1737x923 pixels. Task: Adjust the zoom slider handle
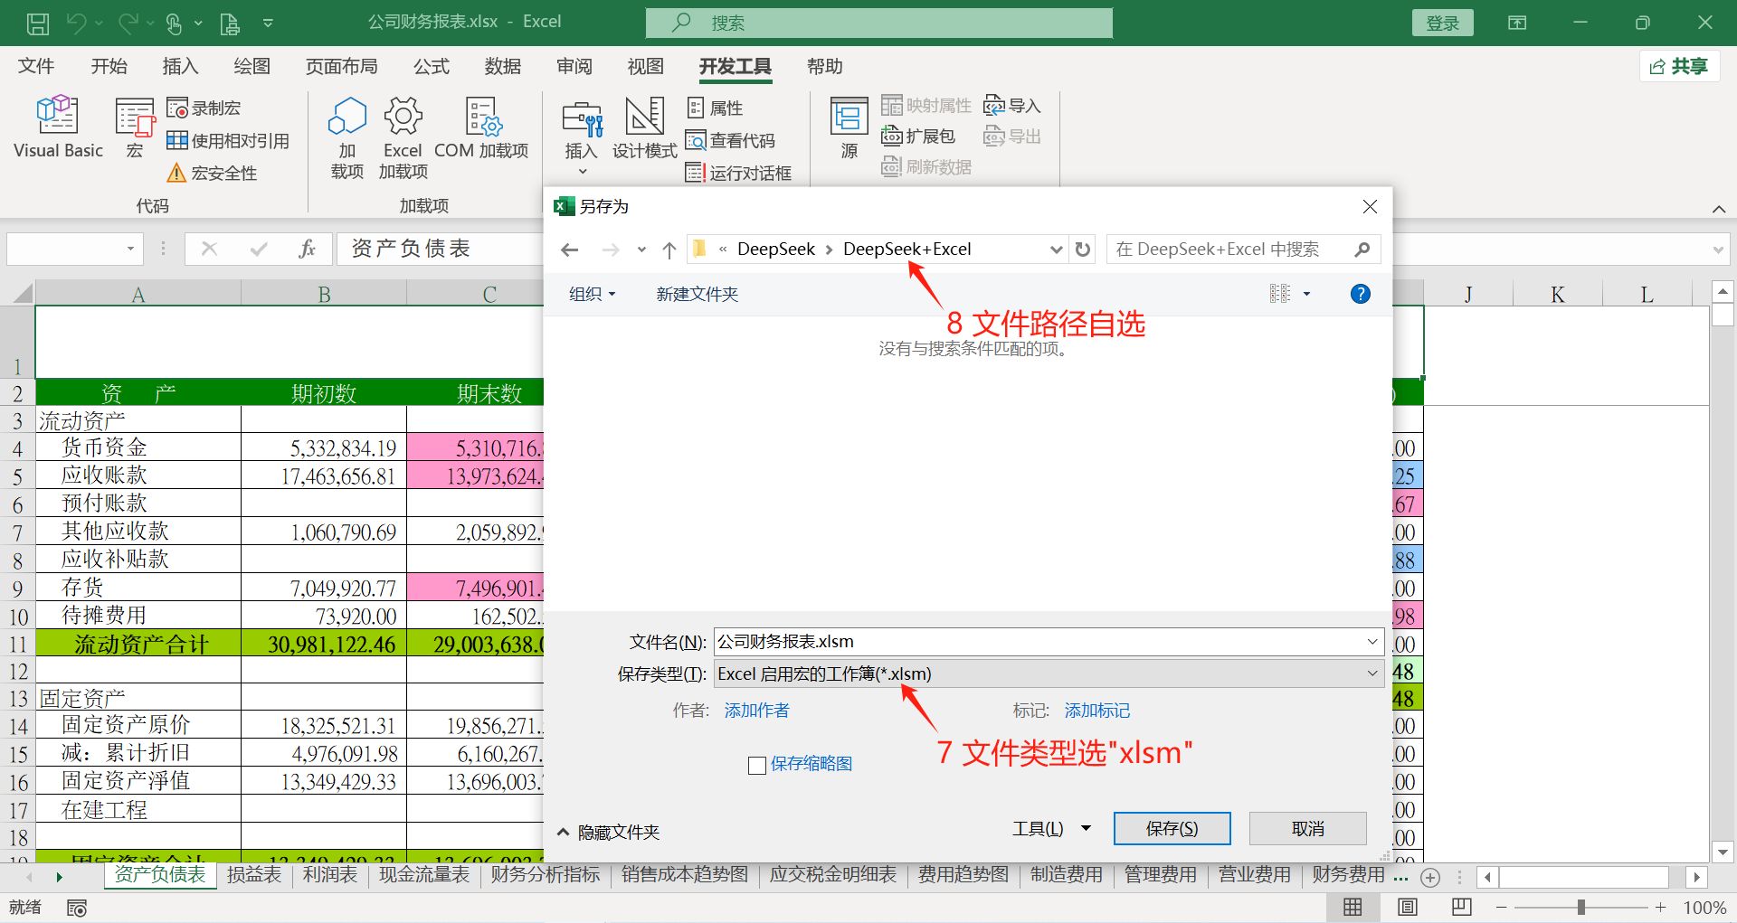pos(1580,908)
